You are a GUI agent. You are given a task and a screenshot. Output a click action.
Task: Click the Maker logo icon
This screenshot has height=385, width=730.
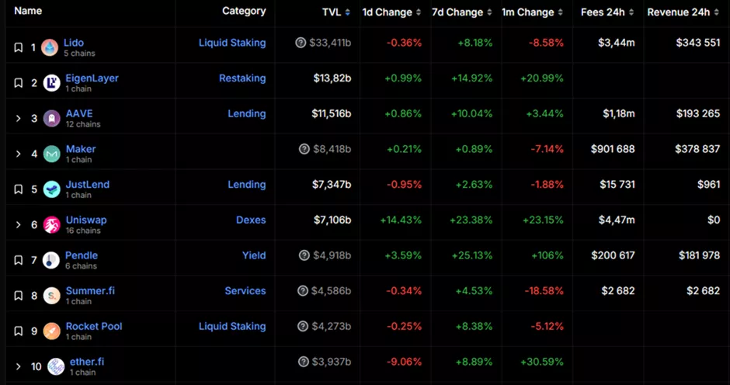coord(51,154)
